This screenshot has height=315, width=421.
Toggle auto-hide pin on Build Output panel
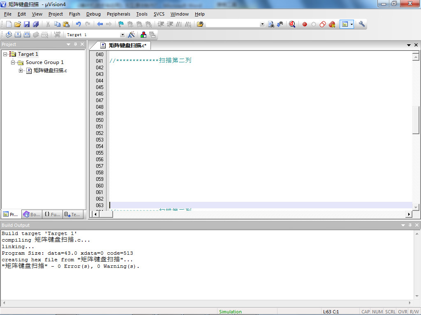pyautogui.click(x=410, y=225)
